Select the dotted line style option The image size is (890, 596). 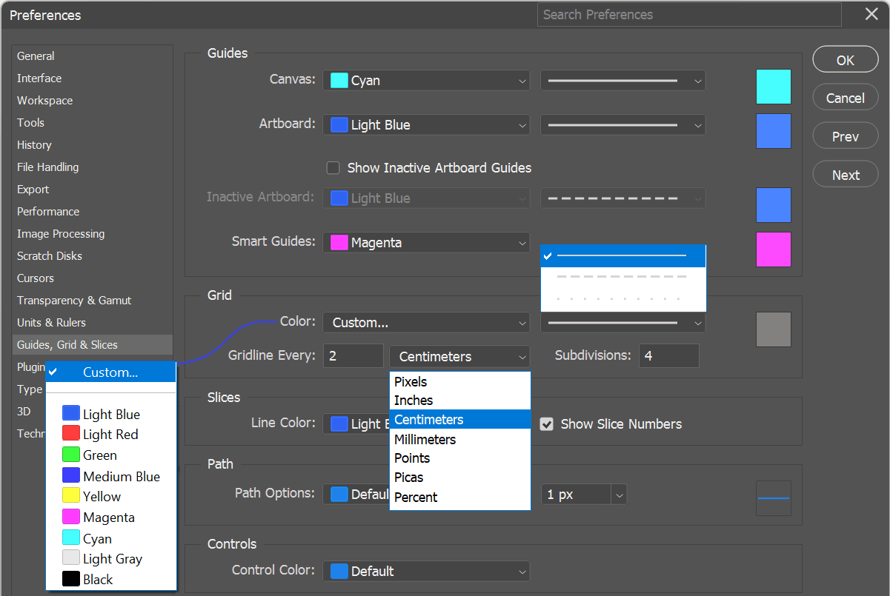[x=622, y=299]
